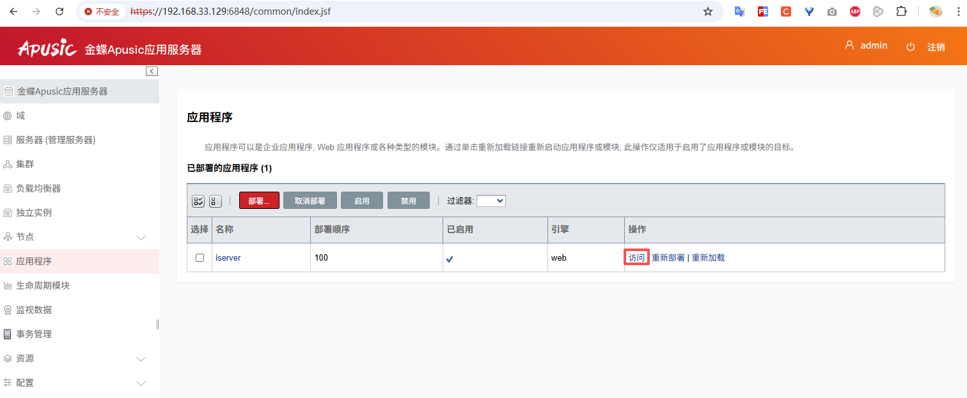Click the 禁用 button
Screen dimensions: 967x398
(409, 201)
